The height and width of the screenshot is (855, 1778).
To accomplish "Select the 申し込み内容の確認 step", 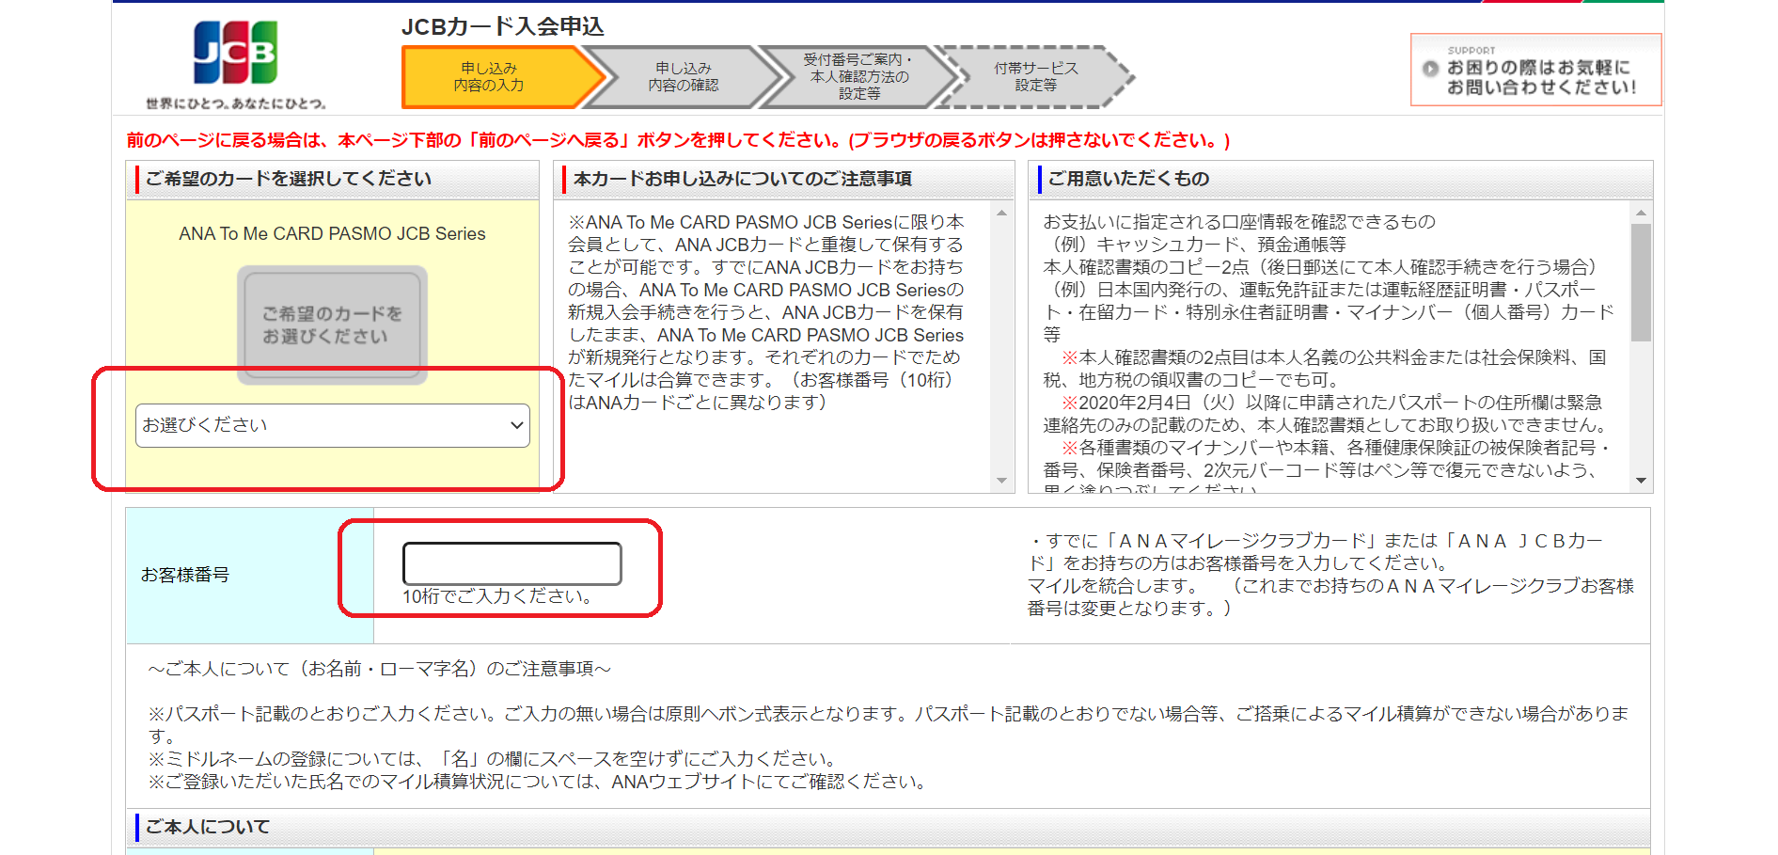I will (x=684, y=77).
